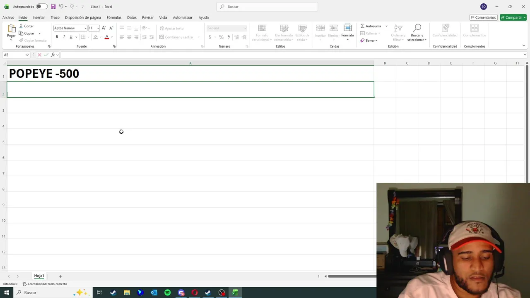
Task: Open the General number format dropdown
Action: (245, 28)
